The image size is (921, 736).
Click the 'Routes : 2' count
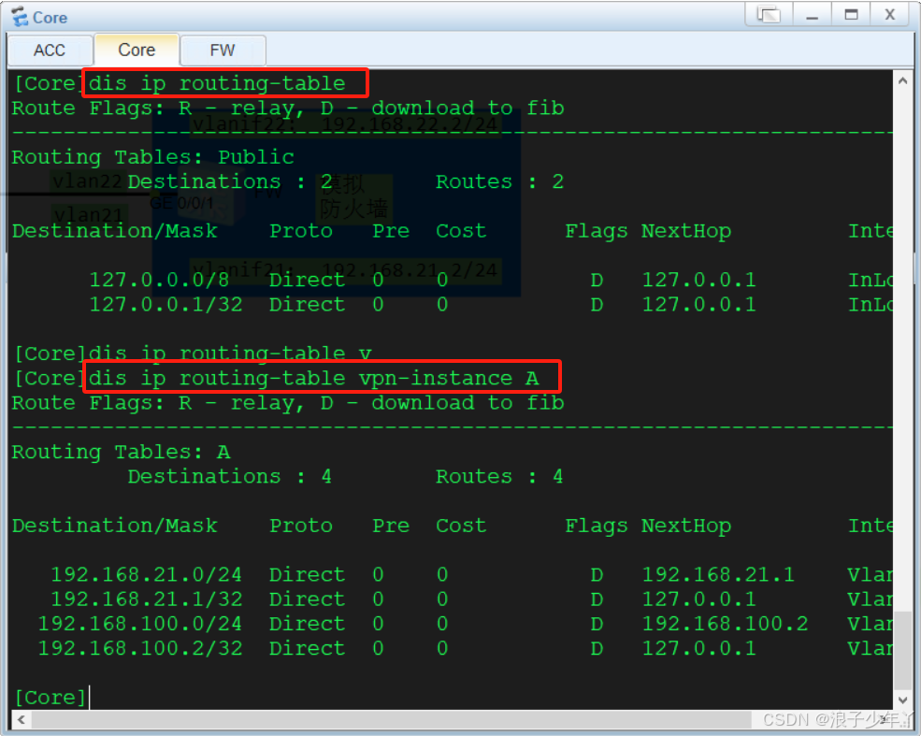(x=499, y=182)
